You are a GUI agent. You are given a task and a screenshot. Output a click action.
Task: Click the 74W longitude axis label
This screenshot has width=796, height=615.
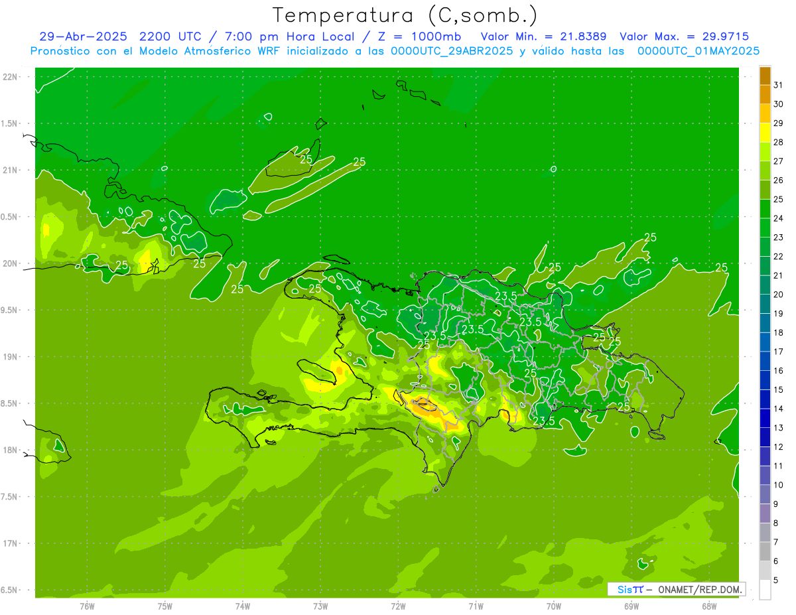pyautogui.click(x=243, y=606)
